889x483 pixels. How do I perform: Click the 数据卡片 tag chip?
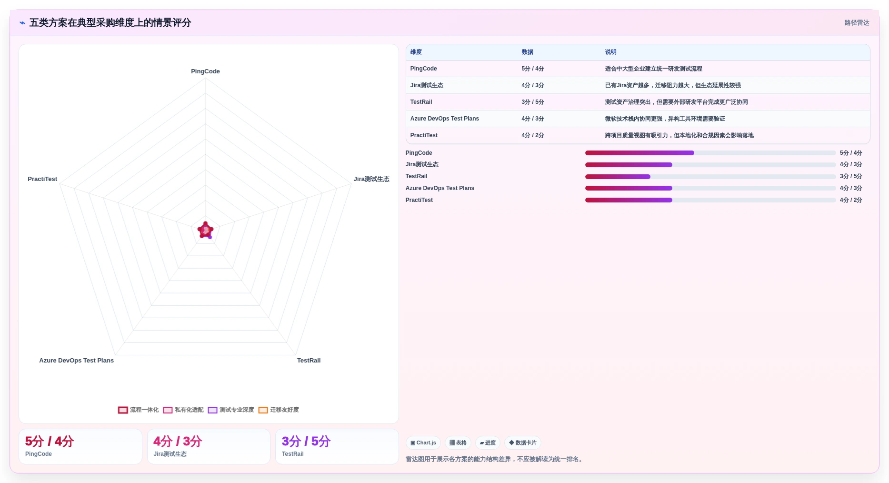coord(523,443)
